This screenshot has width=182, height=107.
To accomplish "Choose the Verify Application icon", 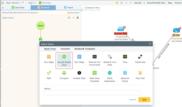I will 110,73.
